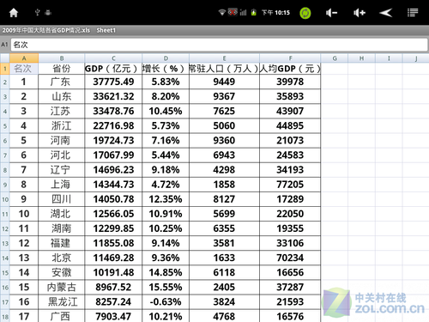Select the cell with 17067.99
Viewport: 429px width, 322px height.
(113, 155)
